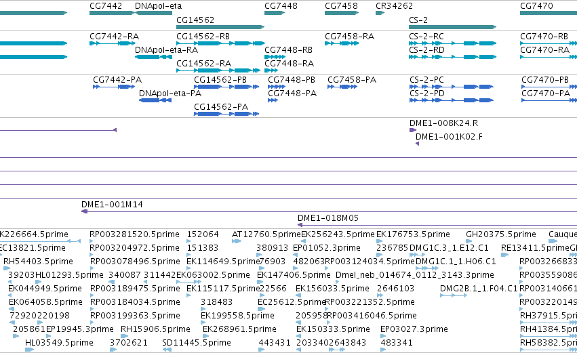
Task: Select EST DMG1C.3_1.E12.C1 label
Action: point(449,248)
